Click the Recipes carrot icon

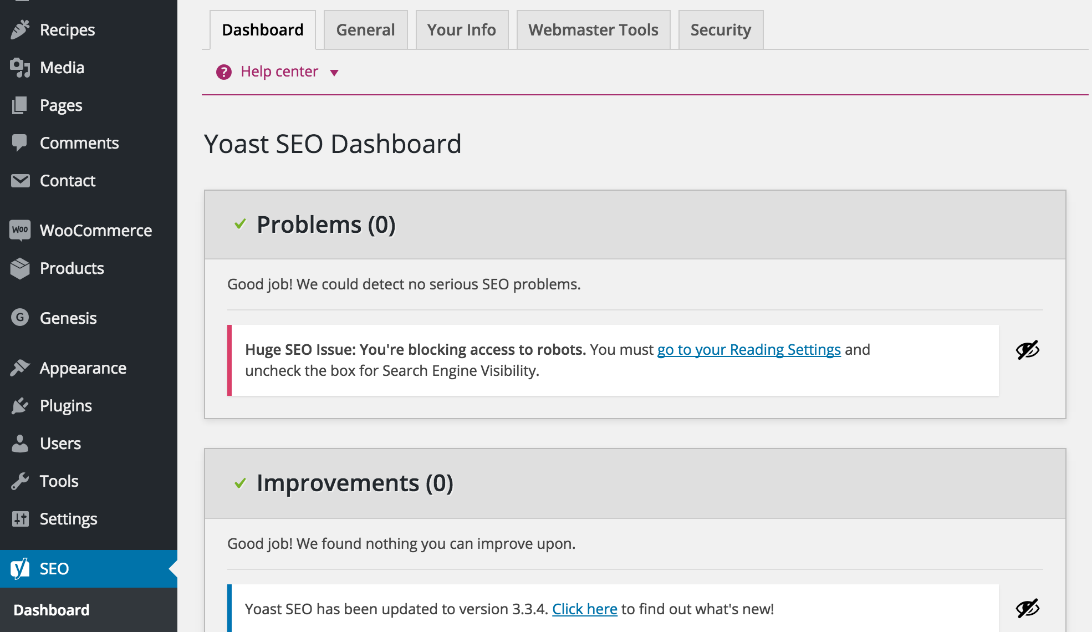pyautogui.click(x=20, y=30)
